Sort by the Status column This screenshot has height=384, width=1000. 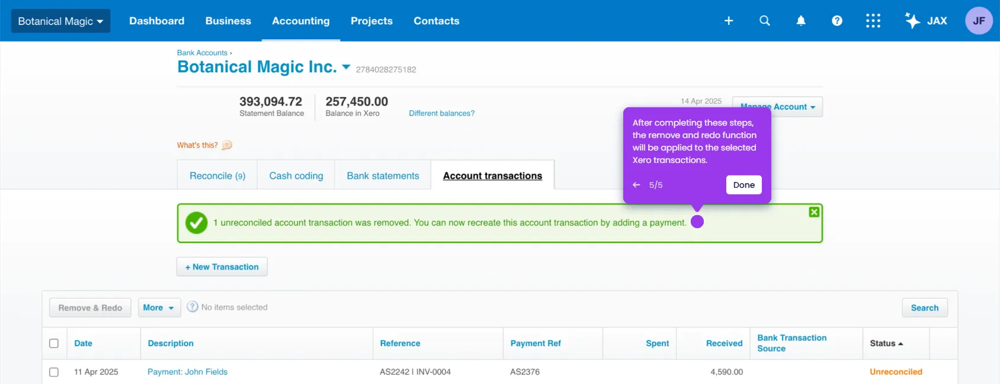point(886,343)
